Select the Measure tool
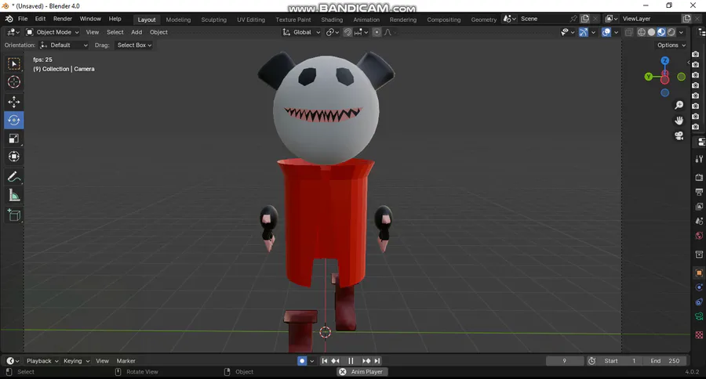Viewport: 706px width, 379px height. point(14,196)
